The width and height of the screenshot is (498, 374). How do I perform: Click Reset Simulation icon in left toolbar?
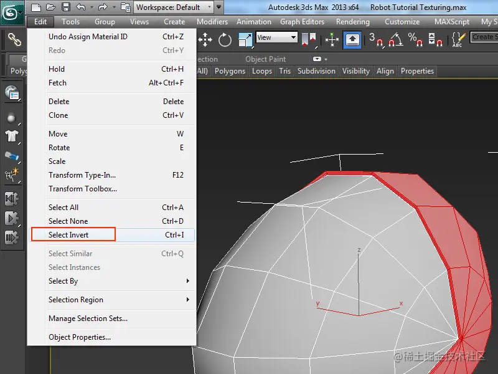12,199
